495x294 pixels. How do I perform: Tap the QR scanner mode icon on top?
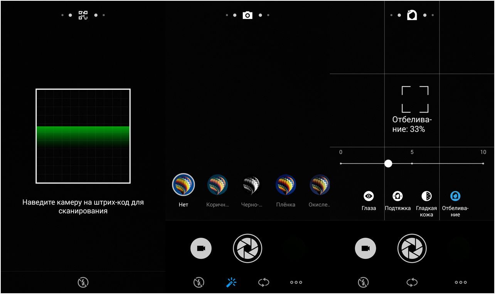coord(82,15)
